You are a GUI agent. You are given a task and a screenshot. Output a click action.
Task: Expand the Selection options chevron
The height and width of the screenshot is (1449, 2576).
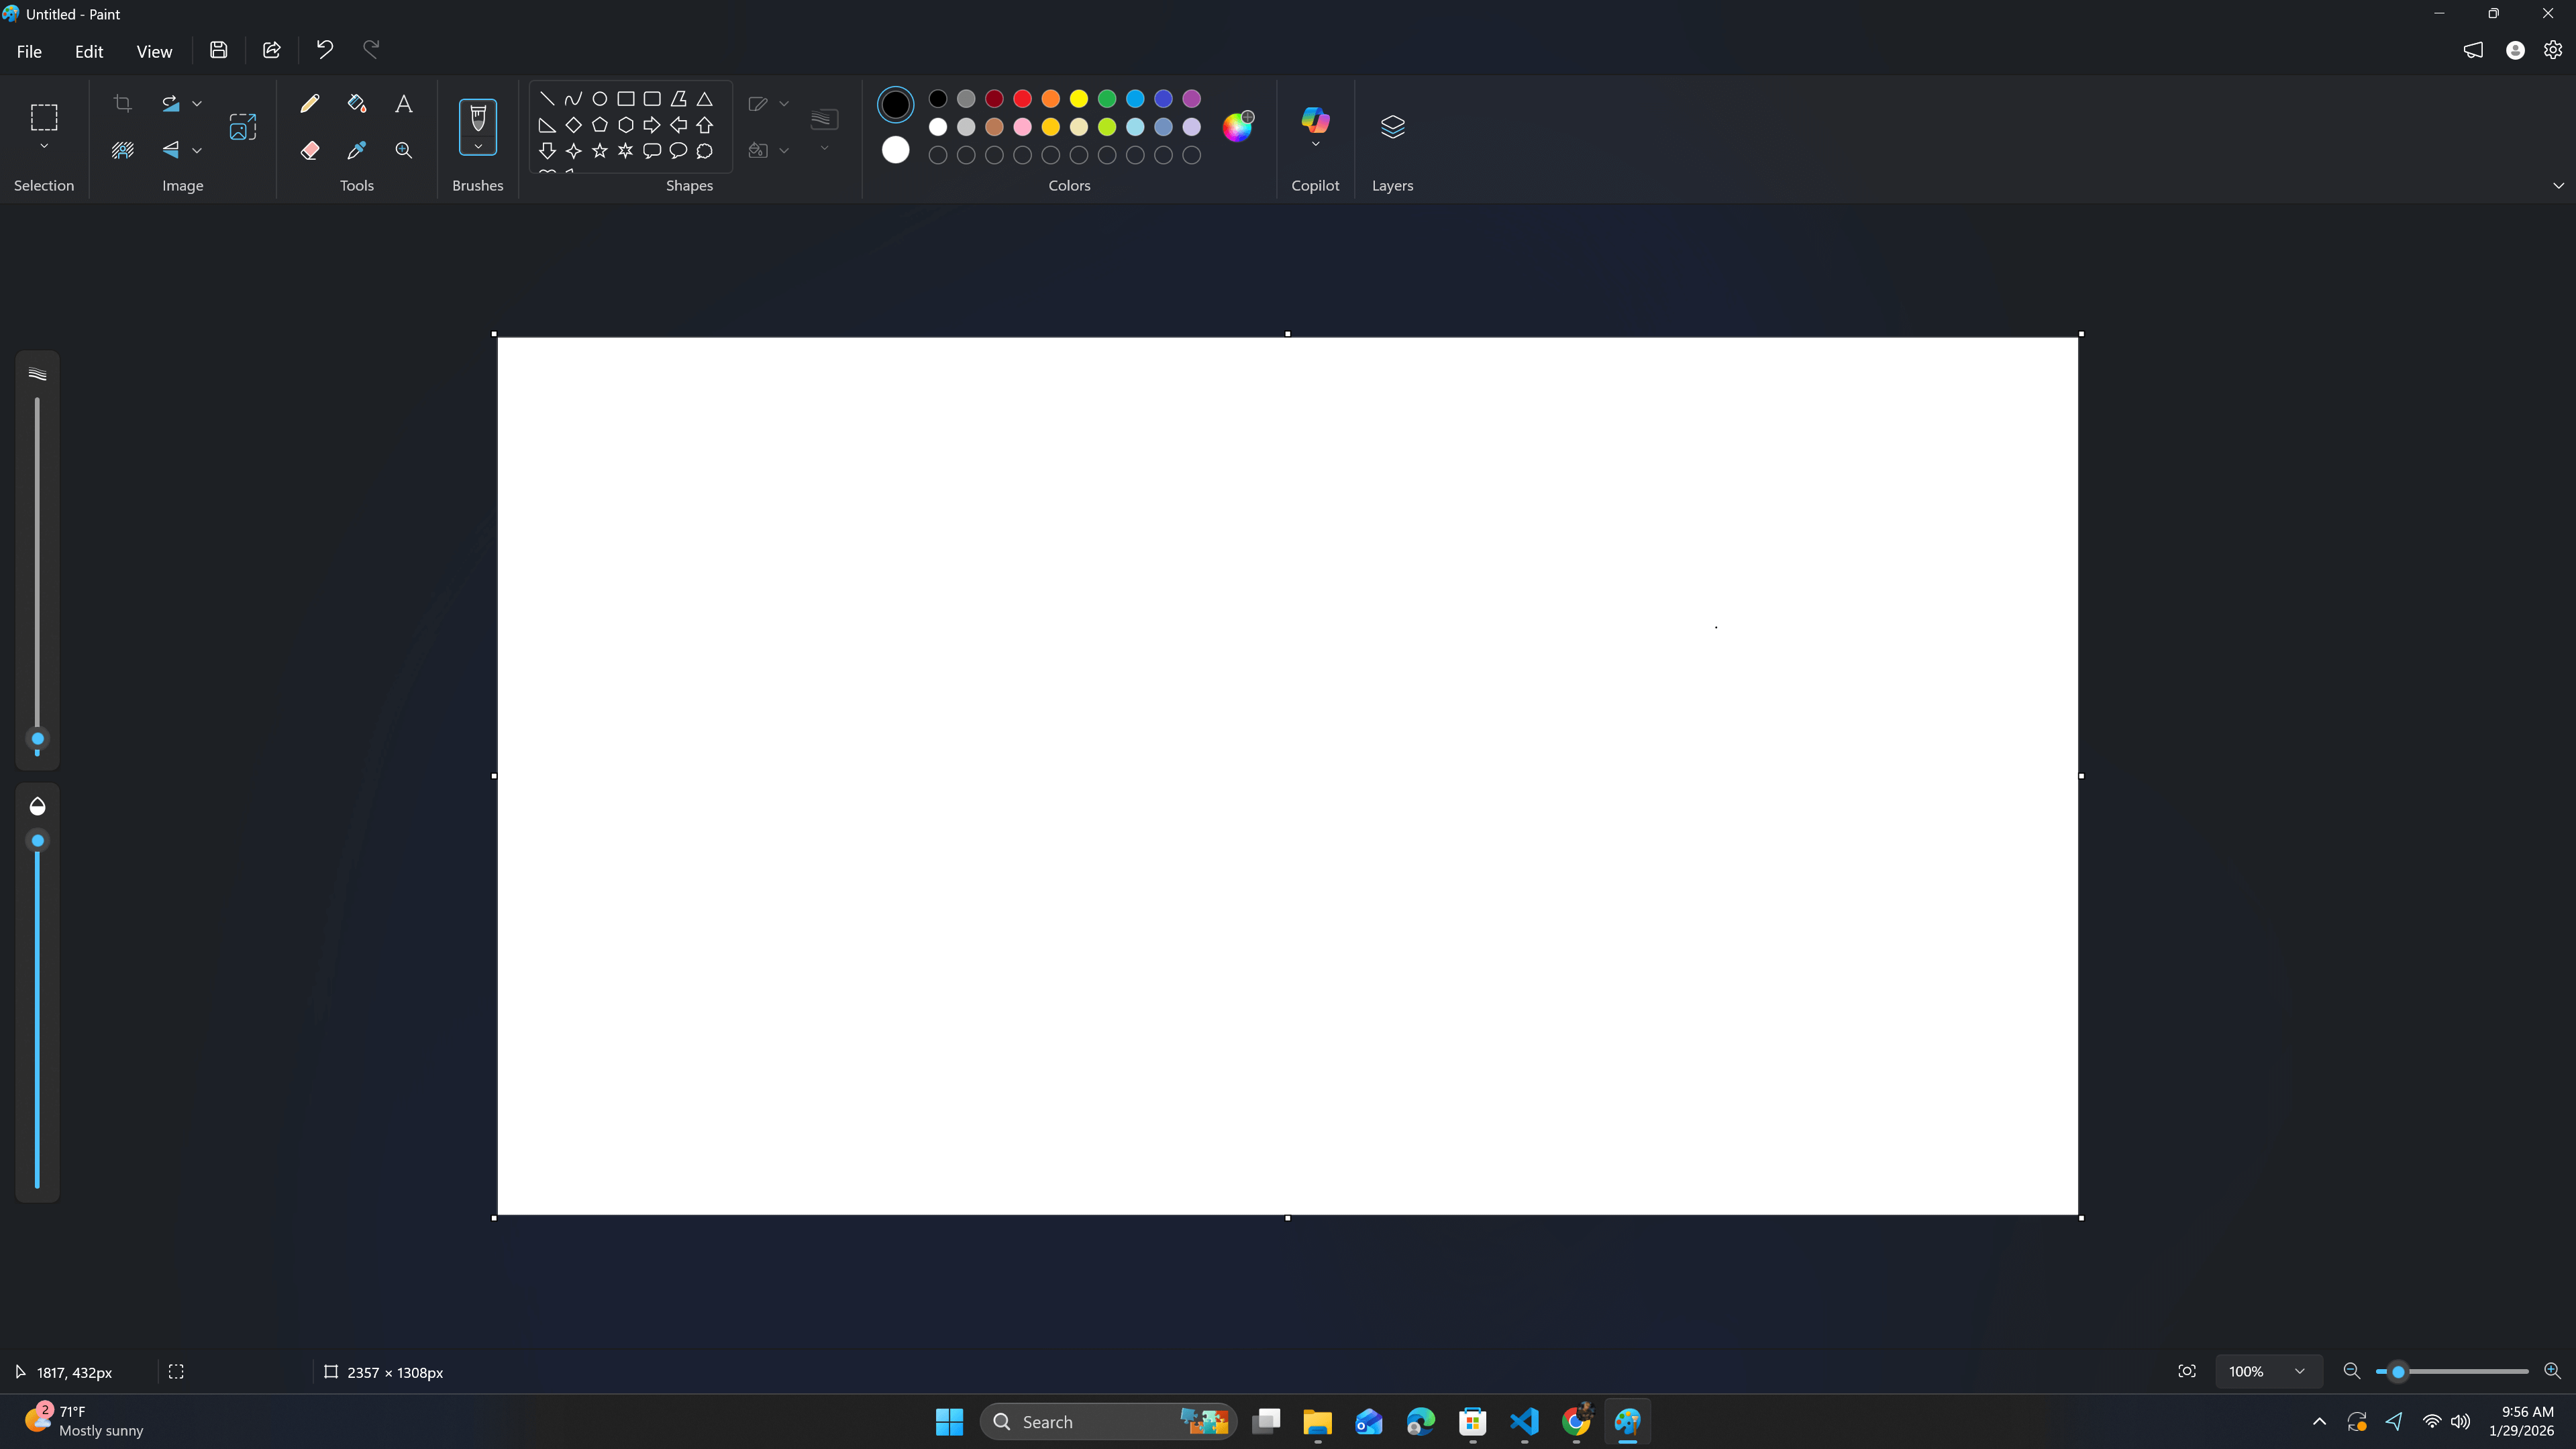pos(44,147)
